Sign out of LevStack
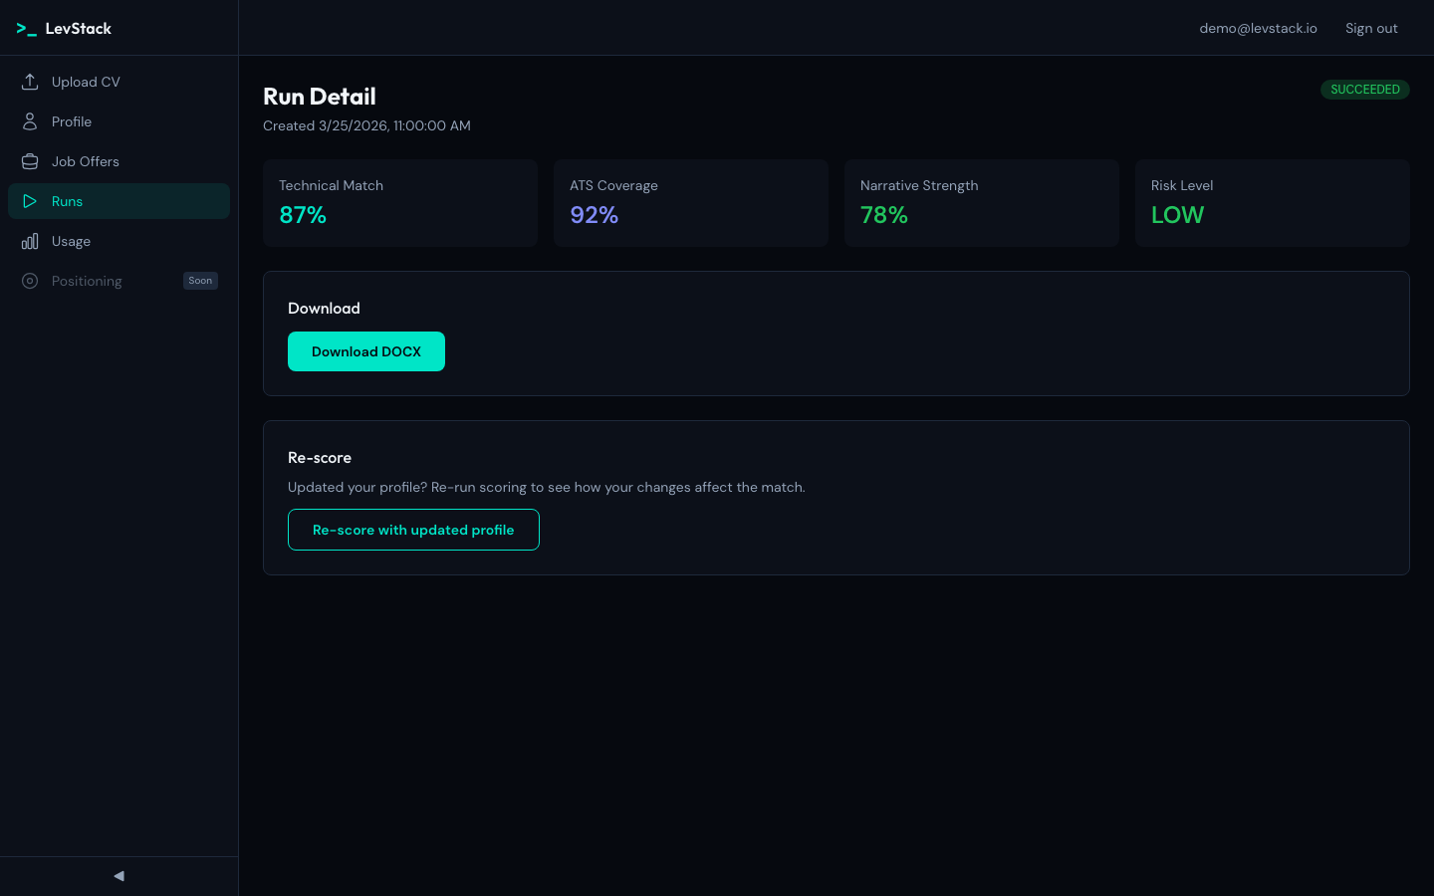The width and height of the screenshot is (1434, 896). (x=1371, y=28)
